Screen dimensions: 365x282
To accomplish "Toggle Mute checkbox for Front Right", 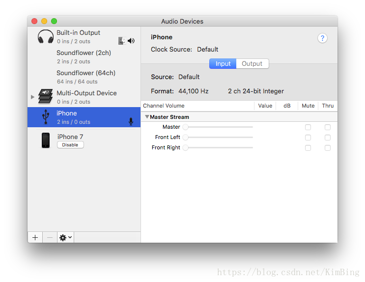I will pos(308,148).
